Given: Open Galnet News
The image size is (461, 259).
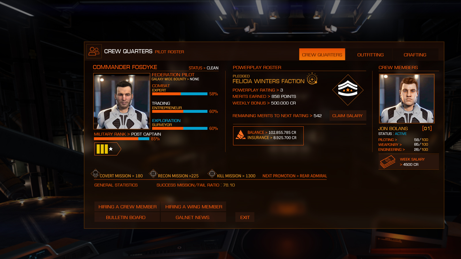Looking at the screenshot, I should click(192, 217).
